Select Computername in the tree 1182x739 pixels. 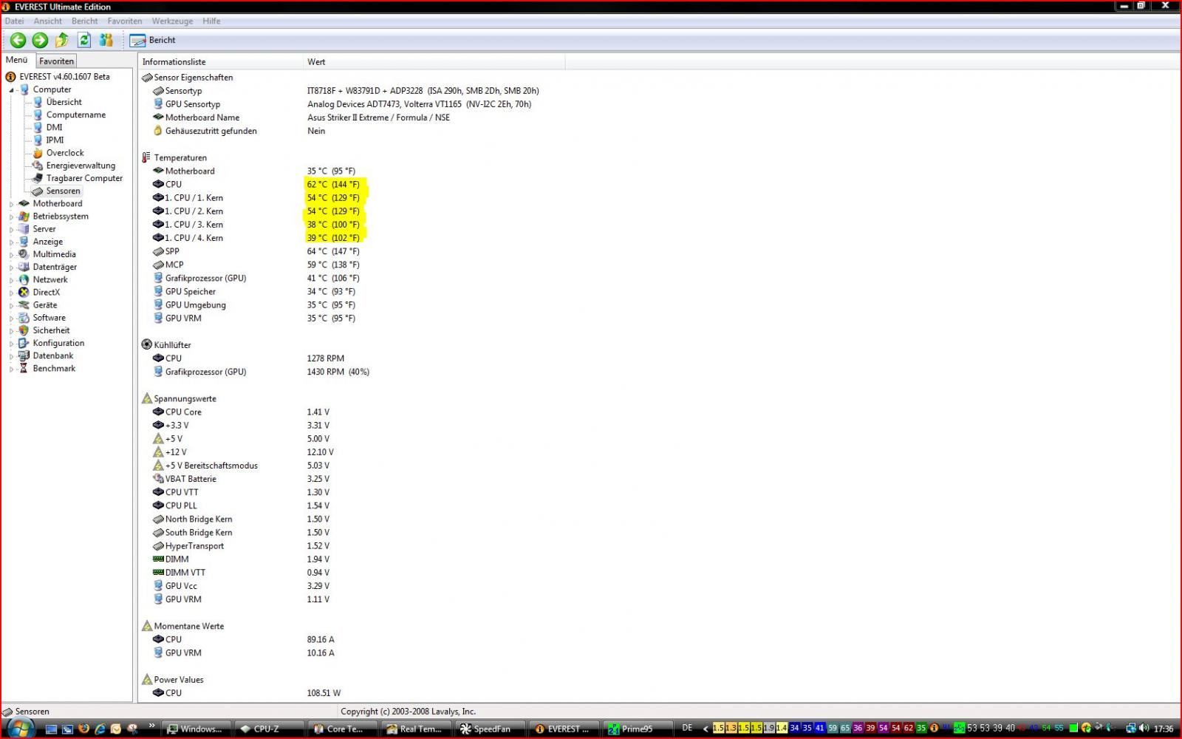(75, 115)
